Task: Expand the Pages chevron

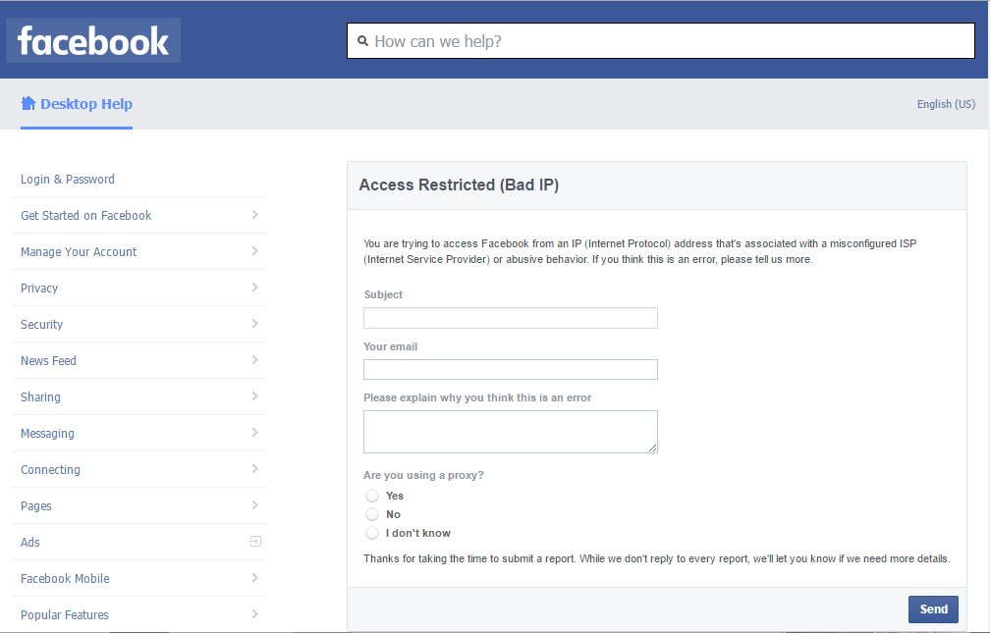Action: (x=254, y=504)
